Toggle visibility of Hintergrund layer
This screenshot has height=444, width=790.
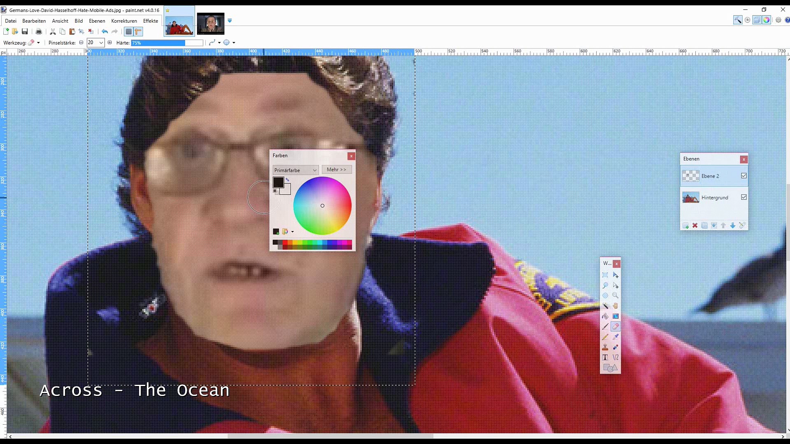click(744, 197)
